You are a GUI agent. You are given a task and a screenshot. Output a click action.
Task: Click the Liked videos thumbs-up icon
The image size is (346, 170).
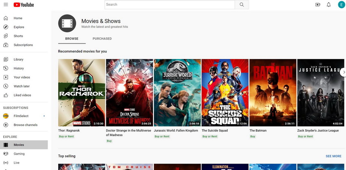point(6,95)
